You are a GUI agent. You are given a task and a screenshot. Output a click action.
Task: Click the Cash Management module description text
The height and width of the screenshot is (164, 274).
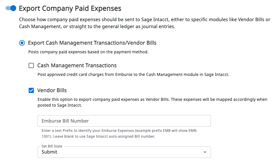133,74
